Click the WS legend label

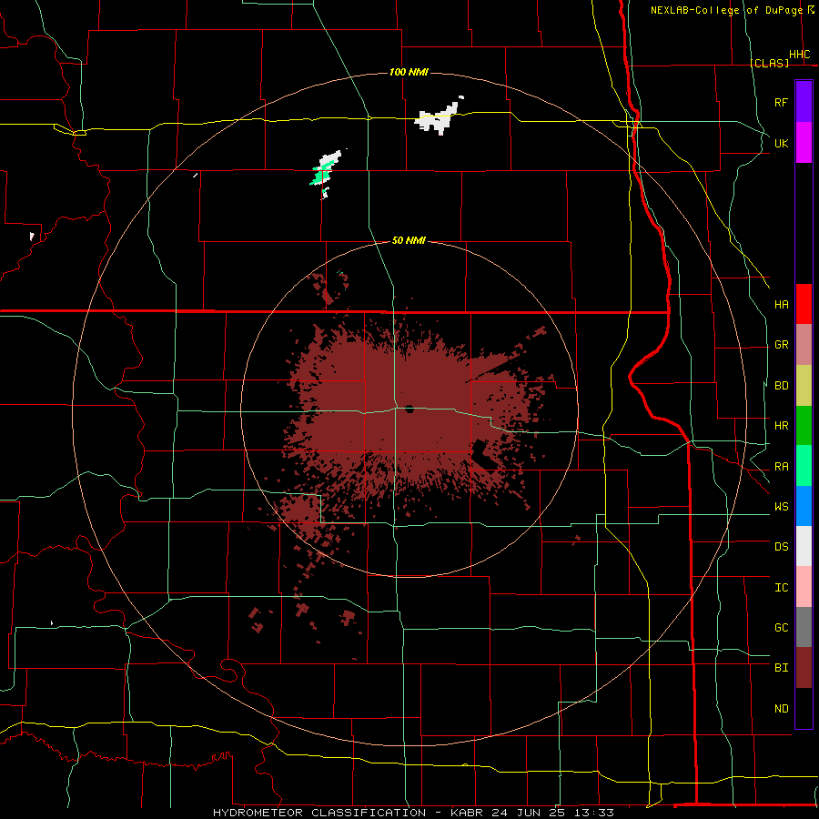click(x=781, y=507)
